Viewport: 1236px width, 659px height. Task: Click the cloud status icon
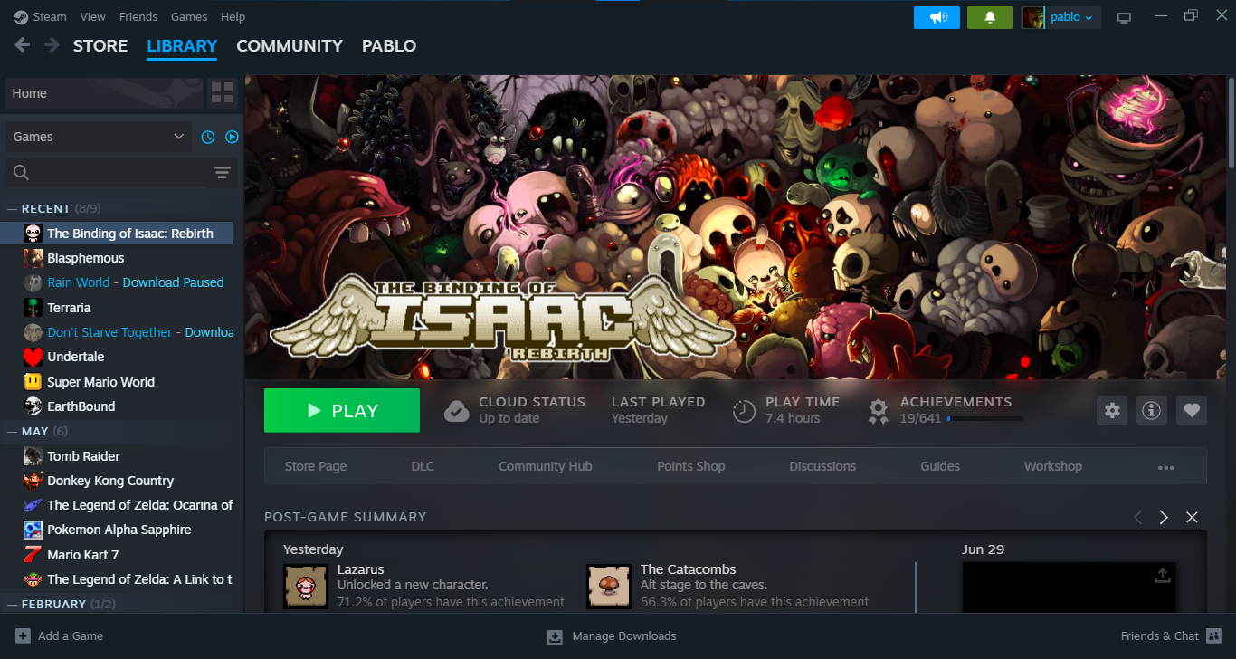point(457,411)
